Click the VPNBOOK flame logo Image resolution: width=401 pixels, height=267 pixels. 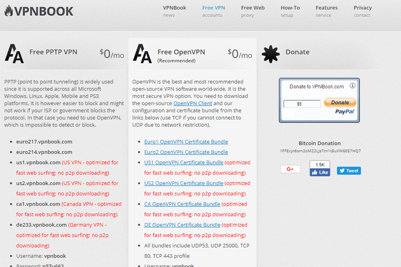pyautogui.click(x=39, y=11)
